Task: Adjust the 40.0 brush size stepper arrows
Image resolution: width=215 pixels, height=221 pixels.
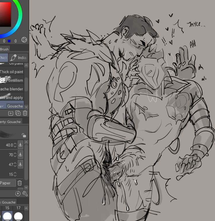Action: click(x=15, y=145)
